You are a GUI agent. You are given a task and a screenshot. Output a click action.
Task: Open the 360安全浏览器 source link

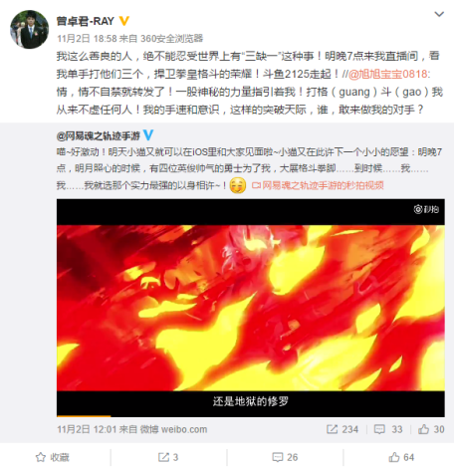click(x=171, y=39)
